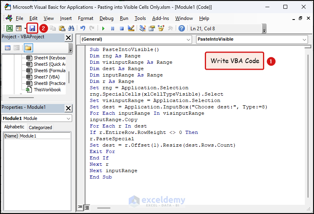Select Sheet6 (Formula in project tree

click(49, 71)
